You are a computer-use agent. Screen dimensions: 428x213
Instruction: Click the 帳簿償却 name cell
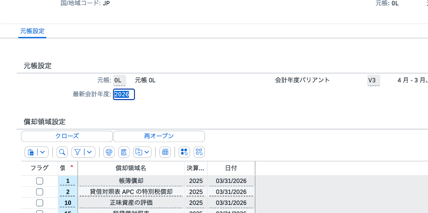tap(131, 181)
